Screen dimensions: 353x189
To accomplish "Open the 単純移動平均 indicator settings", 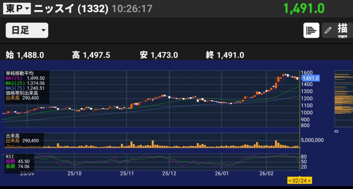I will pos(19,73).
